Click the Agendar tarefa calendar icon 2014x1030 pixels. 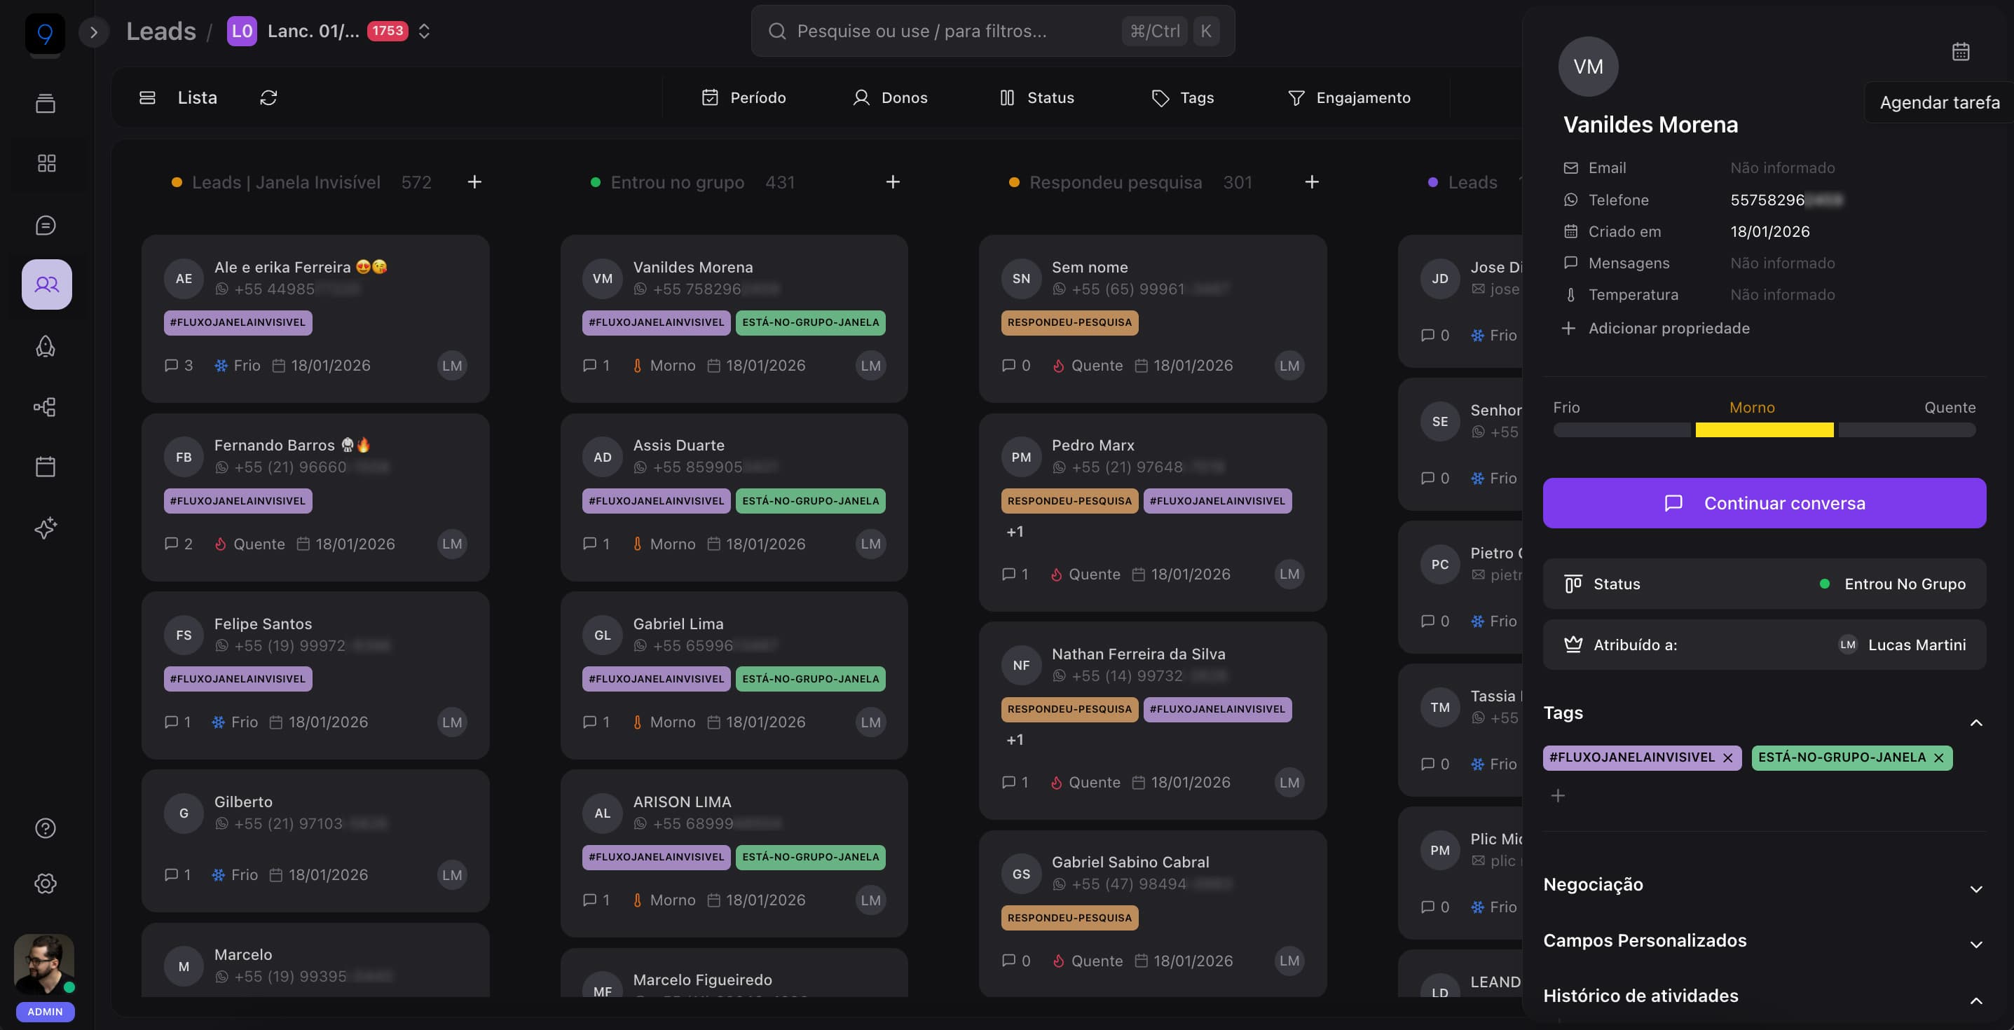tap(1961, 52)
